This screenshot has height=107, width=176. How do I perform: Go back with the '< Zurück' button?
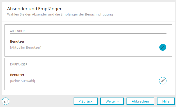tap(86, 101)
